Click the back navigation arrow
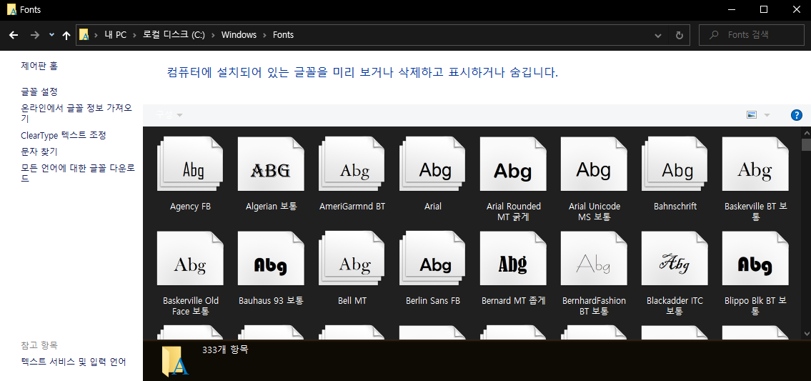This screenshot has width=811, height=381. [x=14, y=35]
